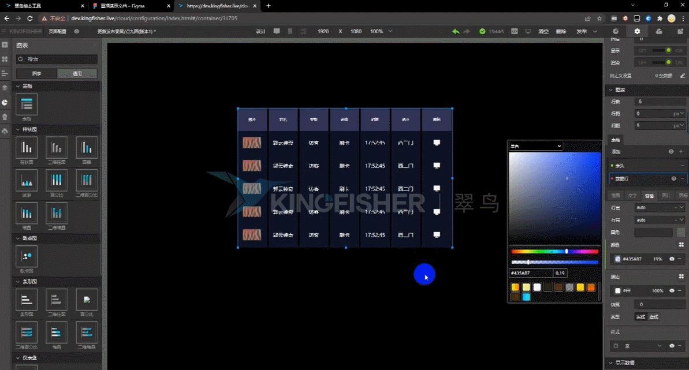The image size is (689, 370).
Task: Click the pie chart icon in left sidebar
Action: tap(5, 102)
